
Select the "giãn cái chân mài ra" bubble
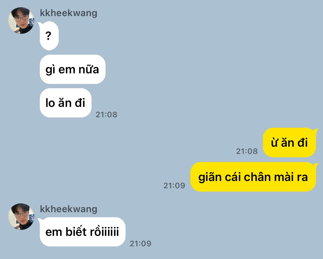[253, 177]
